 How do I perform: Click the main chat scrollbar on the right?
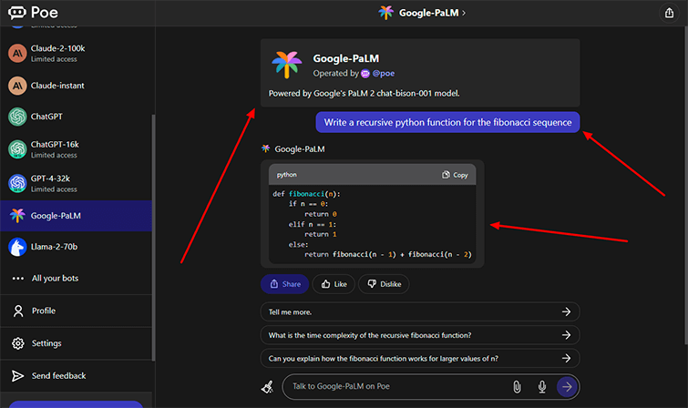(685, 184)
